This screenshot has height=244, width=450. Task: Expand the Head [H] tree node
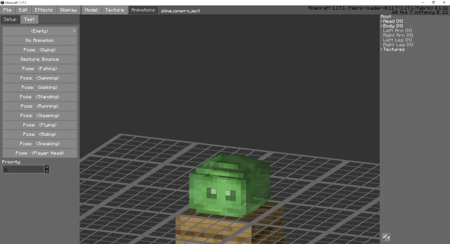pyautogui.click(x=382, y=21)
